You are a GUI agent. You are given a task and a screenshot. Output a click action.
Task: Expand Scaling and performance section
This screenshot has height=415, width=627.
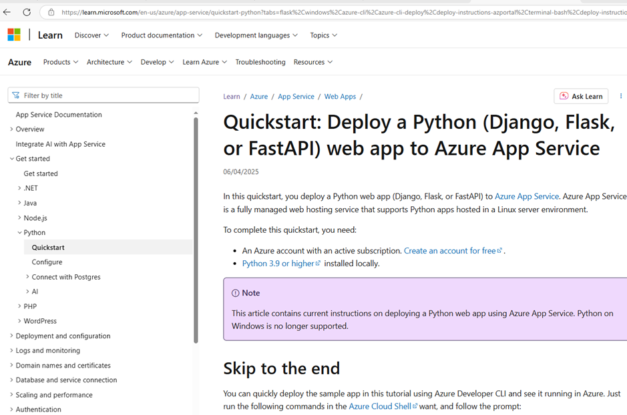[11, 394]
